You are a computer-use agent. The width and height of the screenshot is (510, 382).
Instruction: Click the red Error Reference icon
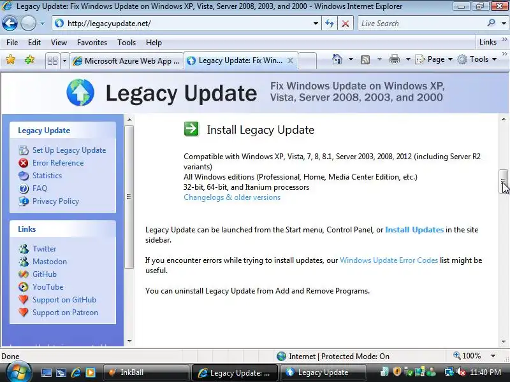tap(24, 163)
